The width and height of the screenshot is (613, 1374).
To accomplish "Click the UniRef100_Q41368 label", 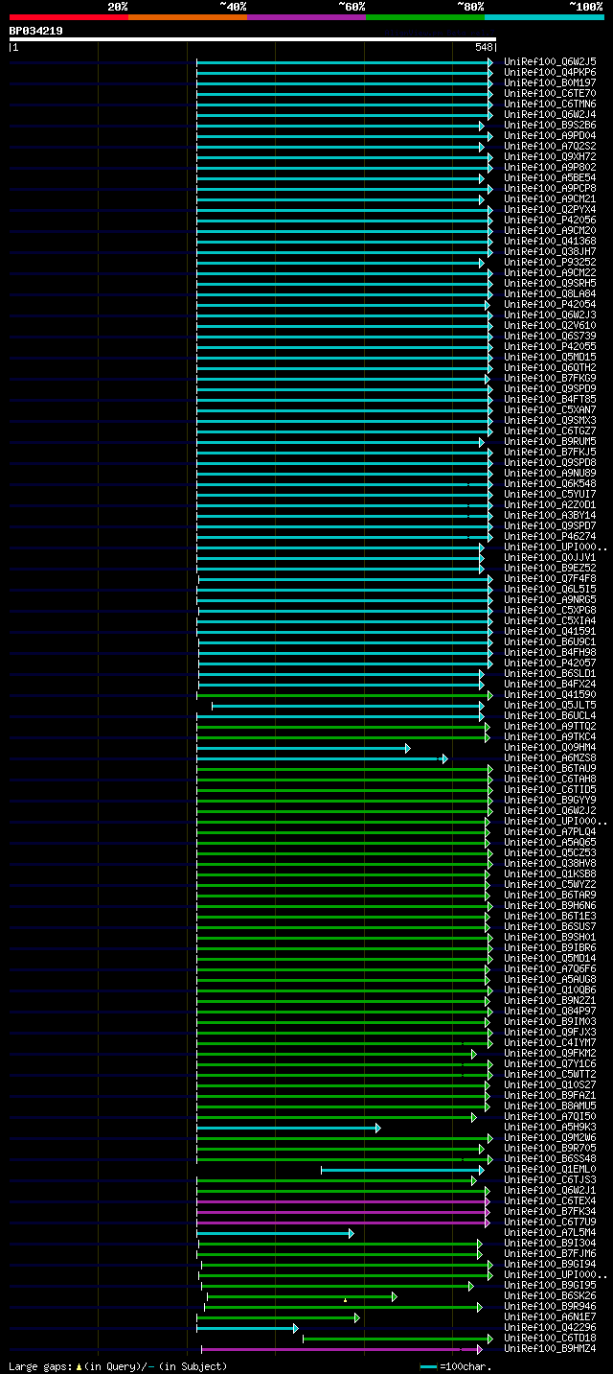I will coord(550,241).
